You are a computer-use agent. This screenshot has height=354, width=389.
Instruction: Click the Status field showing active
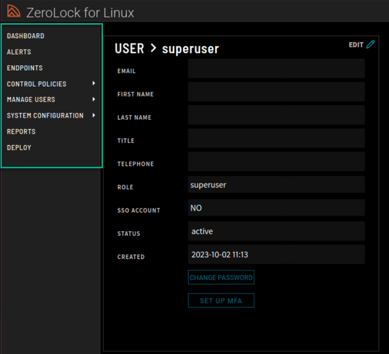point(276,231)
